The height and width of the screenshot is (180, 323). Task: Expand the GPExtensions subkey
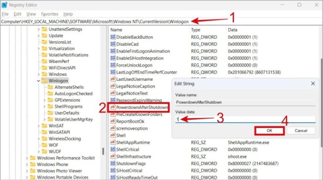tap(44, 100)
